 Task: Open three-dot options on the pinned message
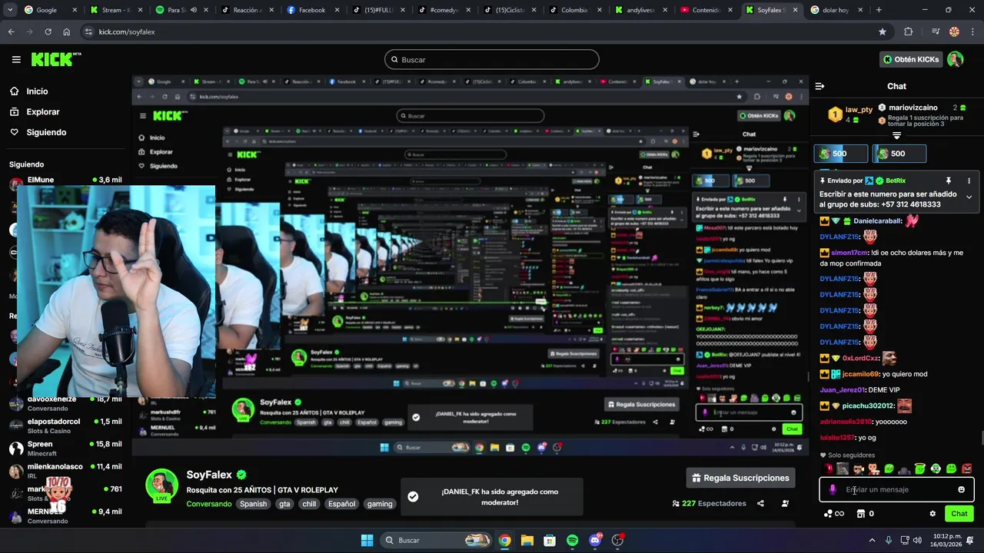click(x=969, y=180)
